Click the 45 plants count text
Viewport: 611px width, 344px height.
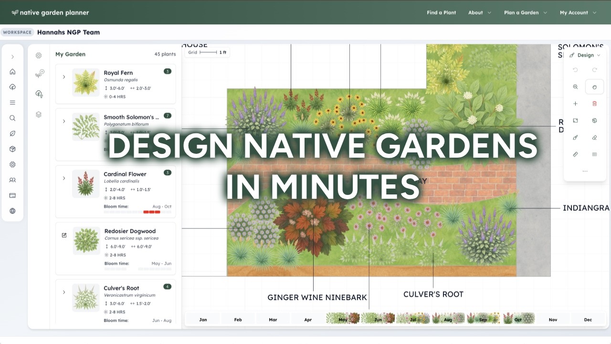click(165, 54)
